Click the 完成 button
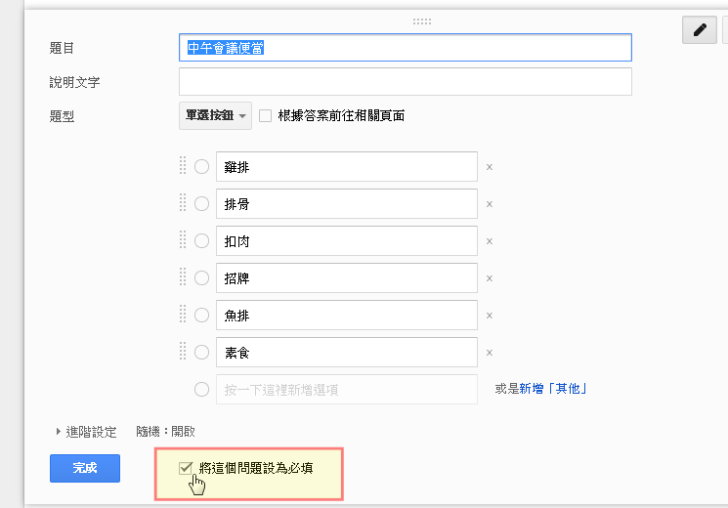This screenshot has width=728, height=508. [85, 468]
